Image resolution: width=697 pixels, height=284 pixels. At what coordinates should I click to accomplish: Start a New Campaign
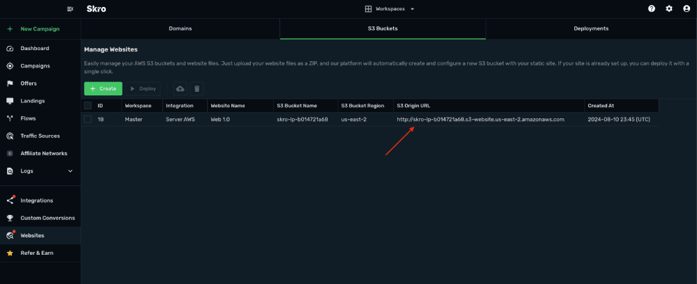[x=40, y=29]
